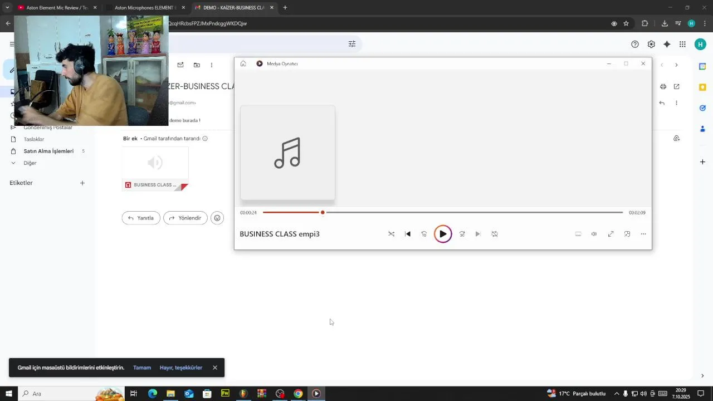
Task: Skip to the next track
Action: click(478, 234)
